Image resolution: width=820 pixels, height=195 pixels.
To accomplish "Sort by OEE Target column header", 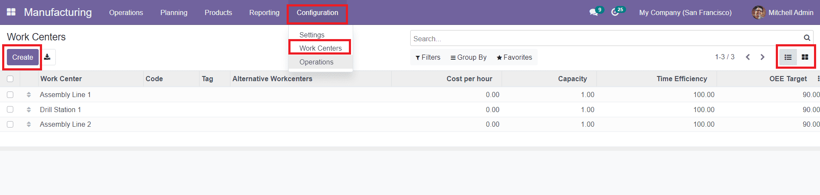I will point(766,79).
